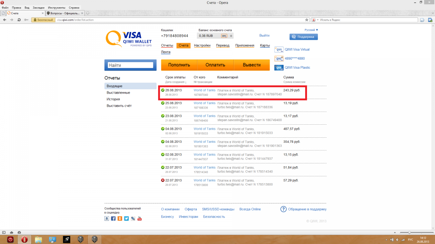
Task: Expand the balance account dropdown arrow
Action: pos(231,36)
